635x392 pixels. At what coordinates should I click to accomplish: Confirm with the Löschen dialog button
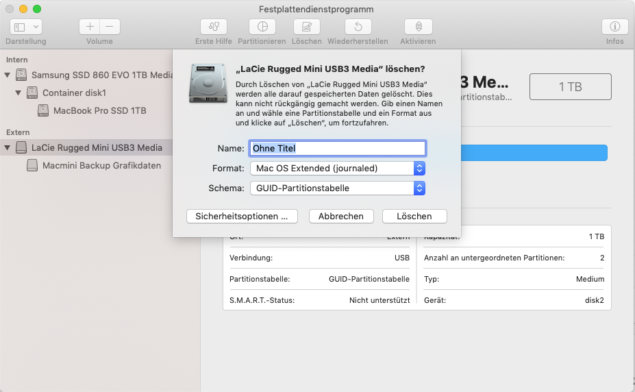coord(414,217)
